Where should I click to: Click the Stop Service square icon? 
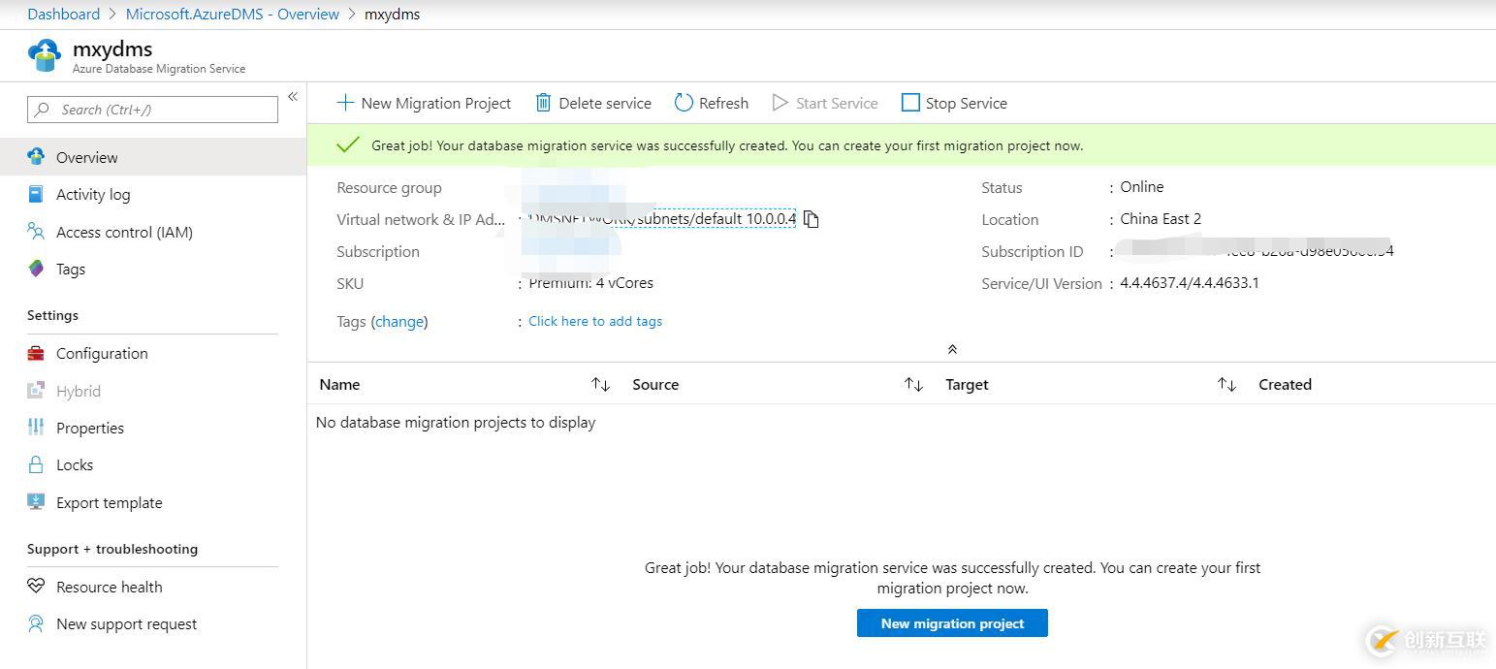pyautogui.click(x=910, y=103)
